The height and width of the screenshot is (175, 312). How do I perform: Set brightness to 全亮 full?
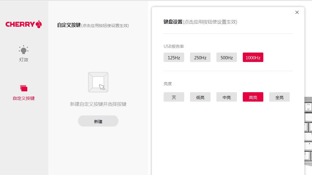coord(279,97)
